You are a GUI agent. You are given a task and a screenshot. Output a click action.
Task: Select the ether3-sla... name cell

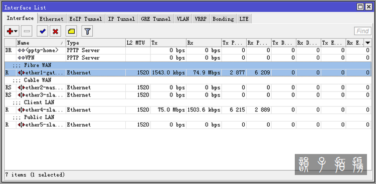pos(41,95)
